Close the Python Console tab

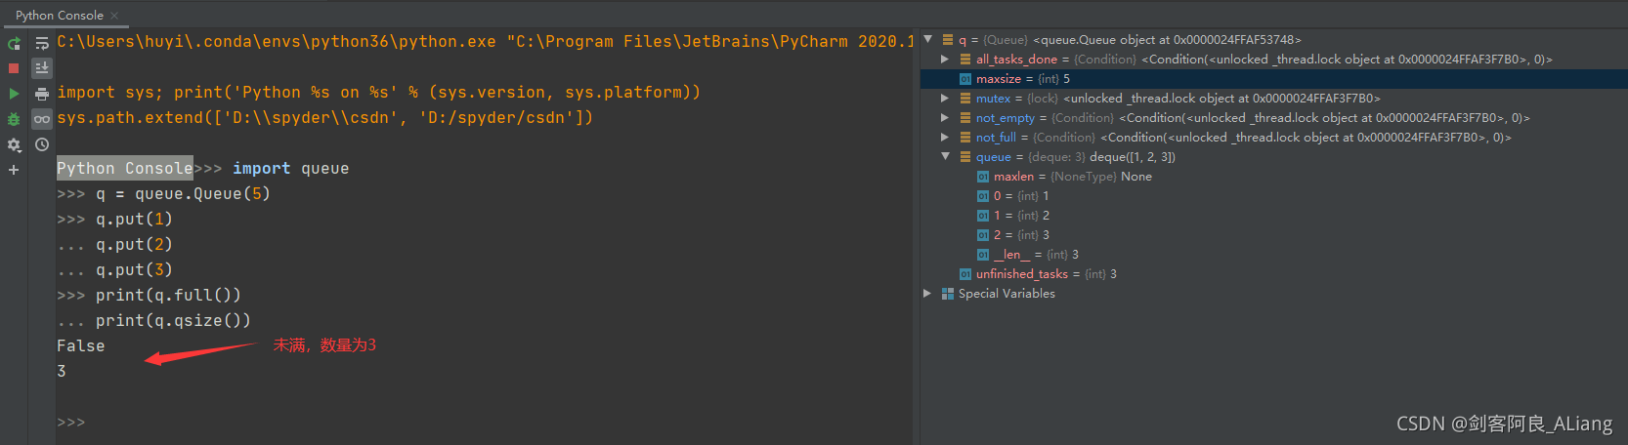(x=114, y=16)
